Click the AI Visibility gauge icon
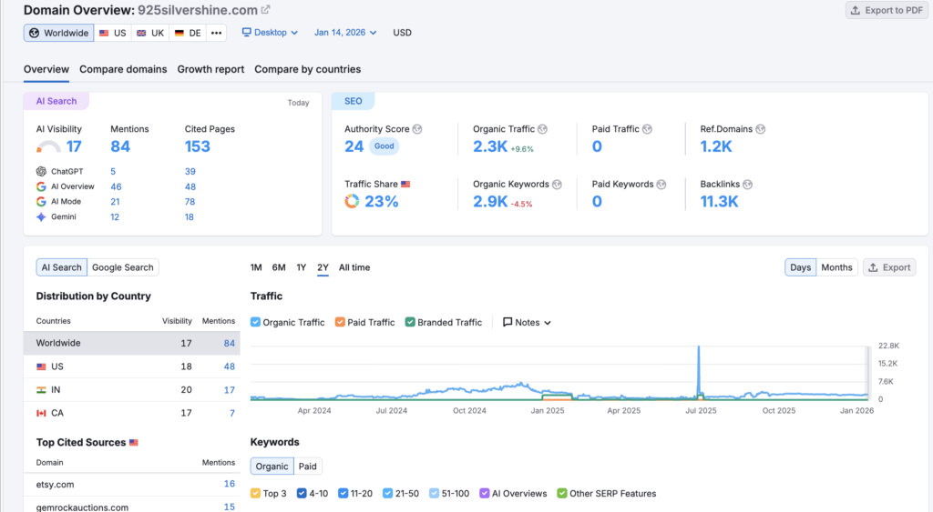The image size is (933, 512). [x=49, y=146]
